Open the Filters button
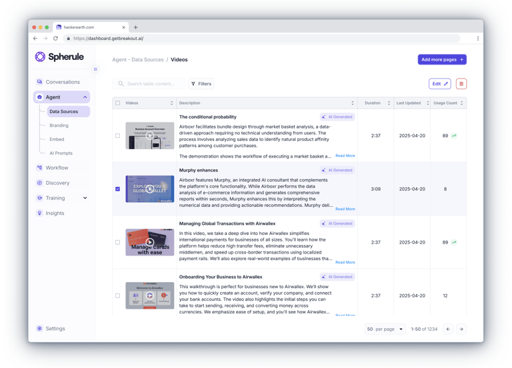Viewport: 512px width, 368px height. tap(201, 84)
